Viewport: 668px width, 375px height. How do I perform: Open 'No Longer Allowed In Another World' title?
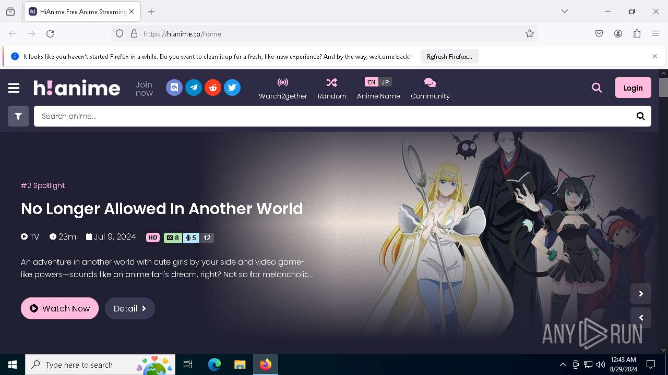pos(162,209)
